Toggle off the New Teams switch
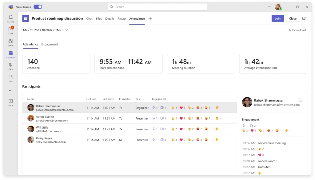The image size is (315, 180). tap(38, 6)
